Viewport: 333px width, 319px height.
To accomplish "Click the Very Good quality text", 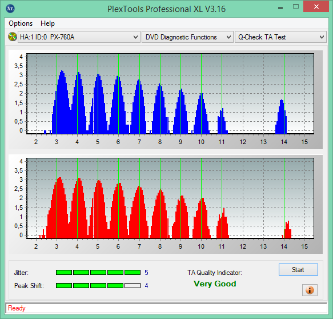I will click(x=215, y=284).
